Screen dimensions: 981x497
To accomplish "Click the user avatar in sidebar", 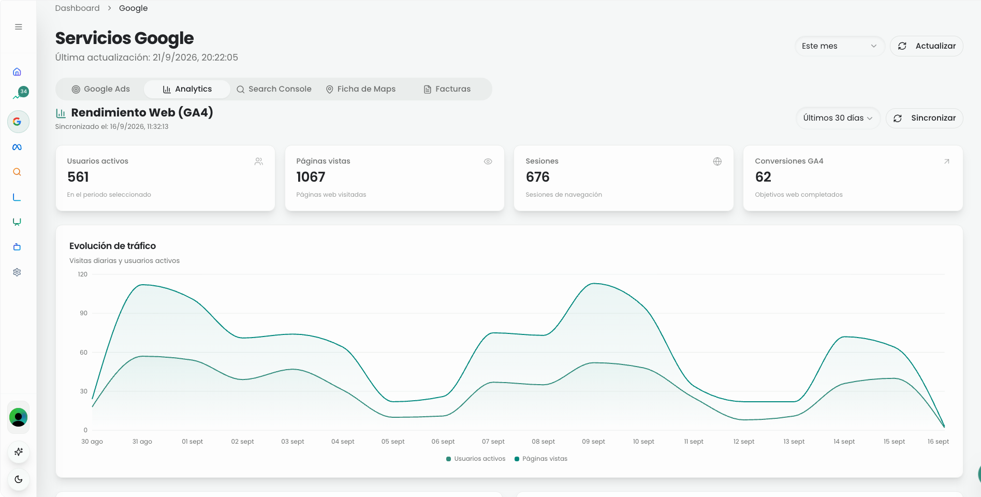I will point(19,417).
